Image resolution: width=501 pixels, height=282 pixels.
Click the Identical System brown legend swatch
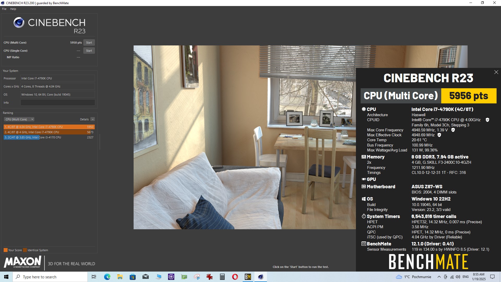(x=25, y=250)
